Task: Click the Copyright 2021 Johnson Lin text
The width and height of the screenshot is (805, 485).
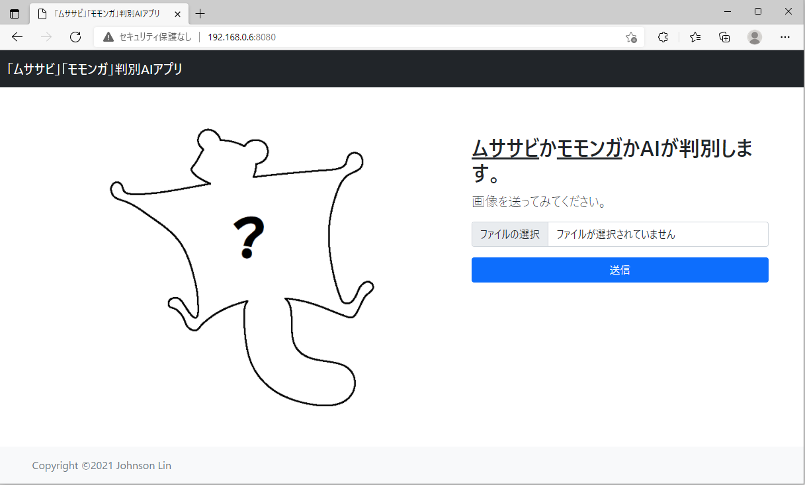Action: (x=101, y=465)
